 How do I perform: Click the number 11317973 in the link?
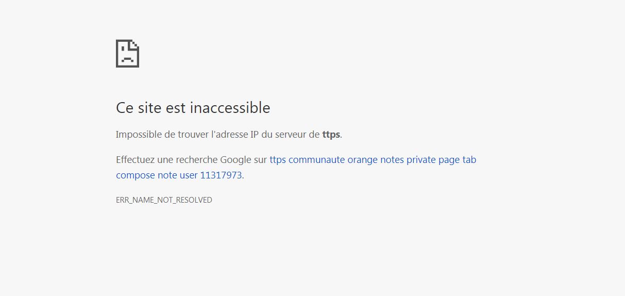(221, 175)
